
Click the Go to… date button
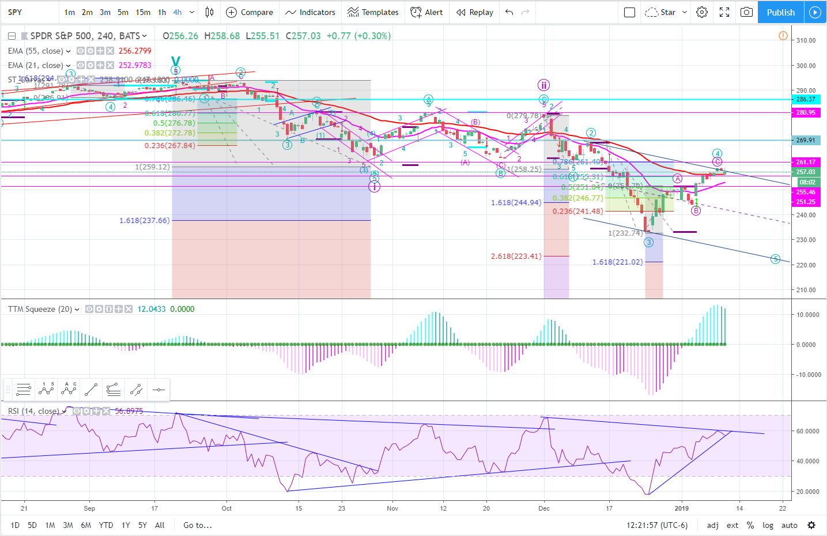tap(198, 525)
